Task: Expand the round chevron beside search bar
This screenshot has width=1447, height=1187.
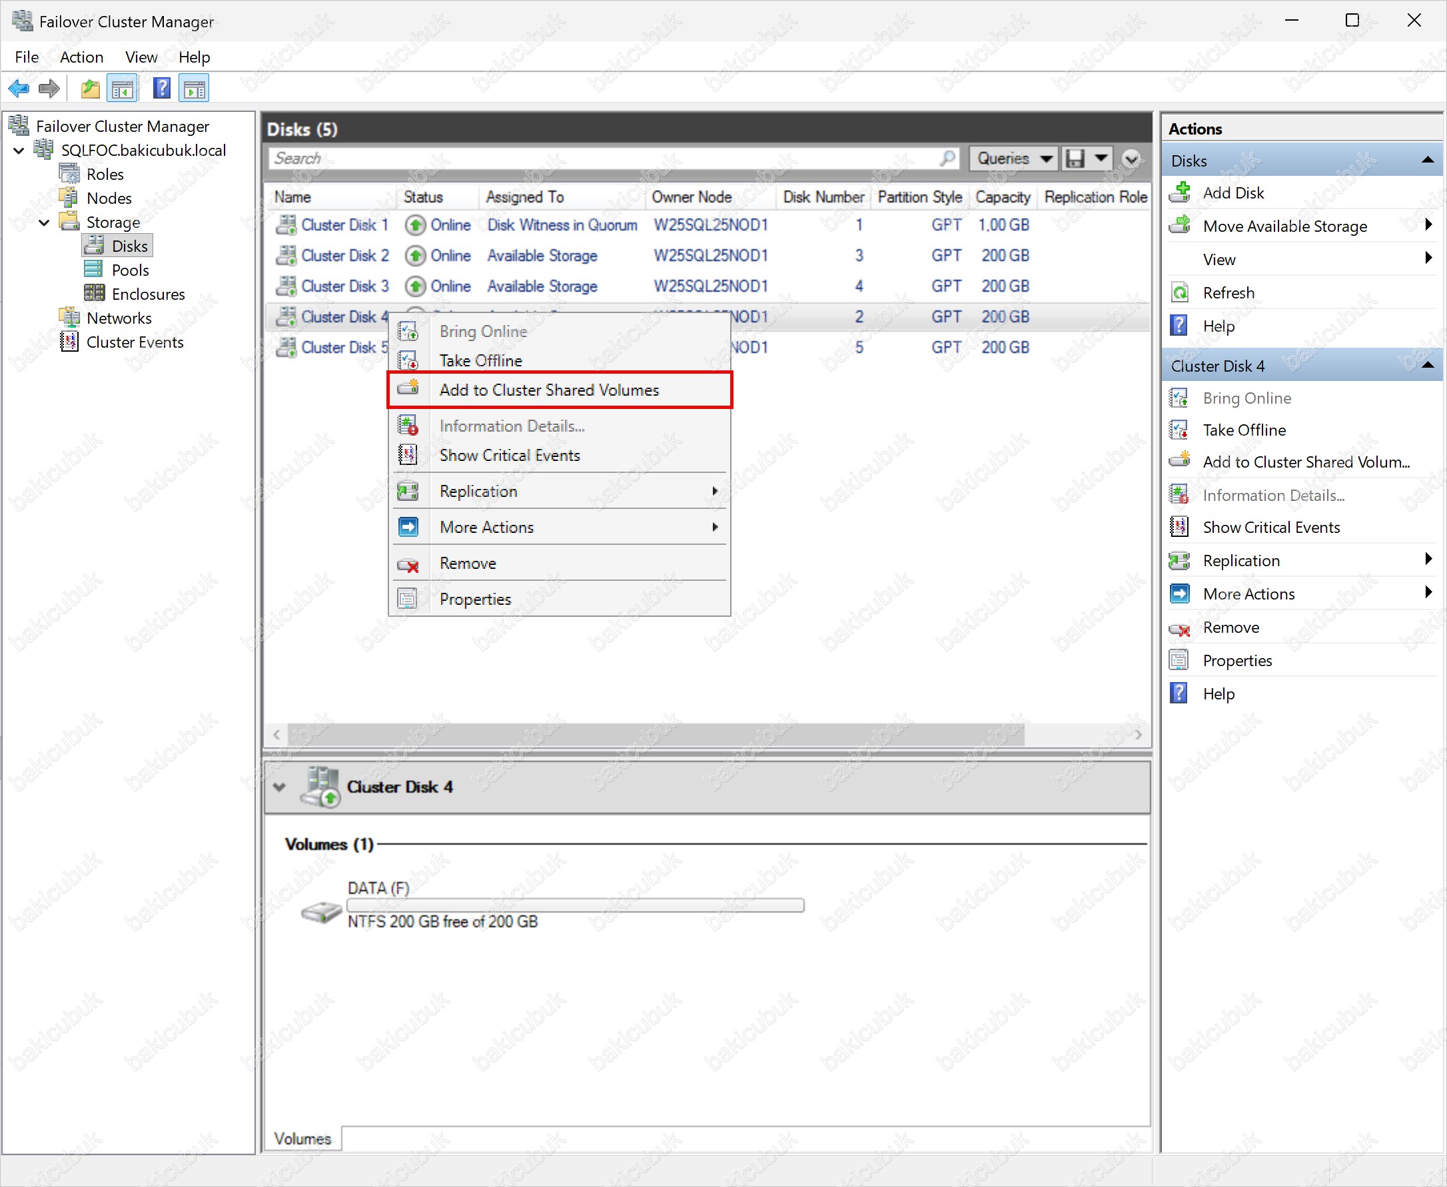Action: pos(1132,159)
